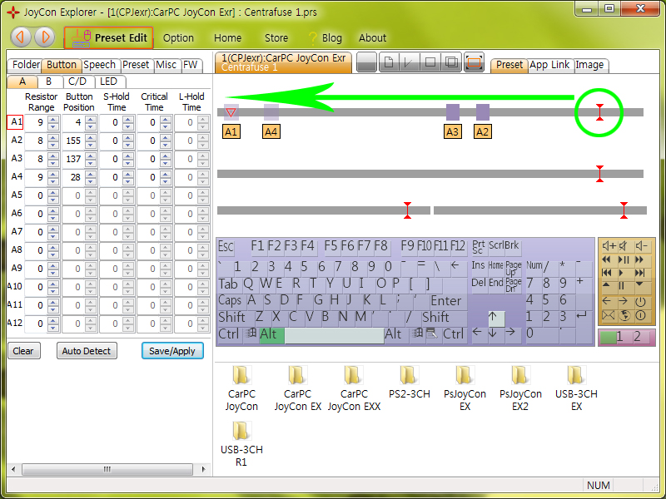Click the A1 Button Position input field
The image size is (666, 499).
73,122
